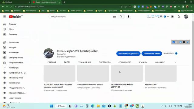Go to the YouTube logo home link
Screen dimensions: 194x109
15,17
